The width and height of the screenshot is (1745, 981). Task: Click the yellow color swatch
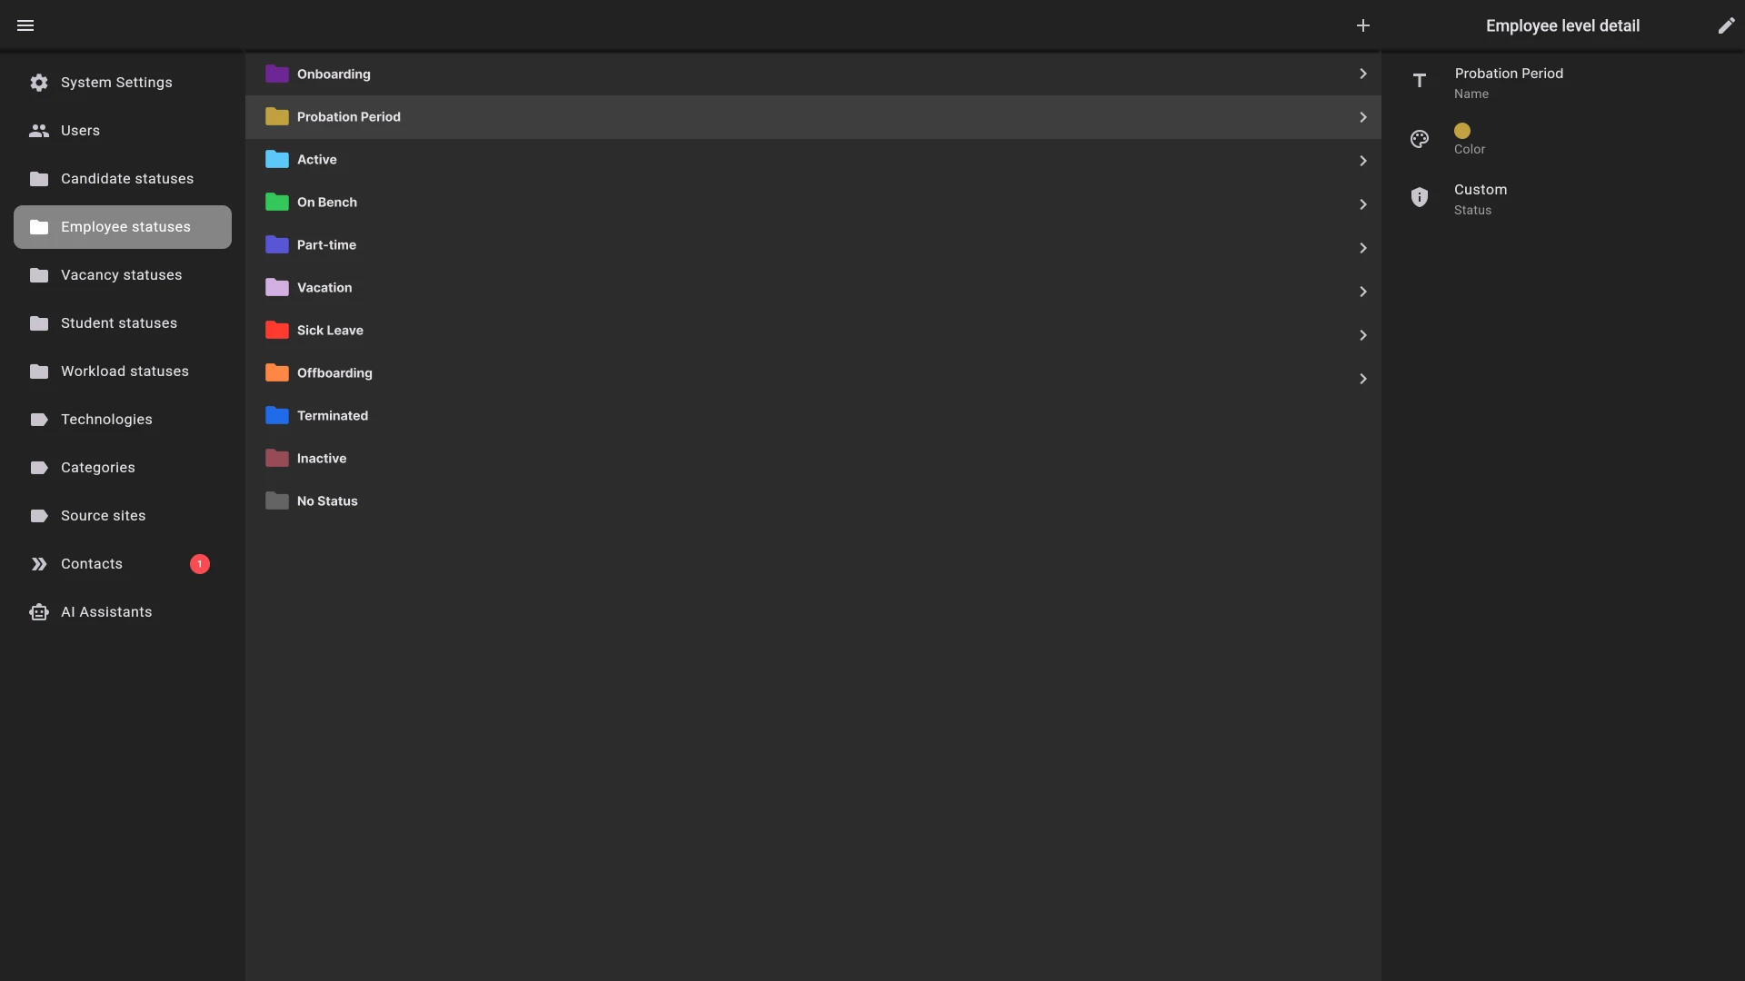1462,131
